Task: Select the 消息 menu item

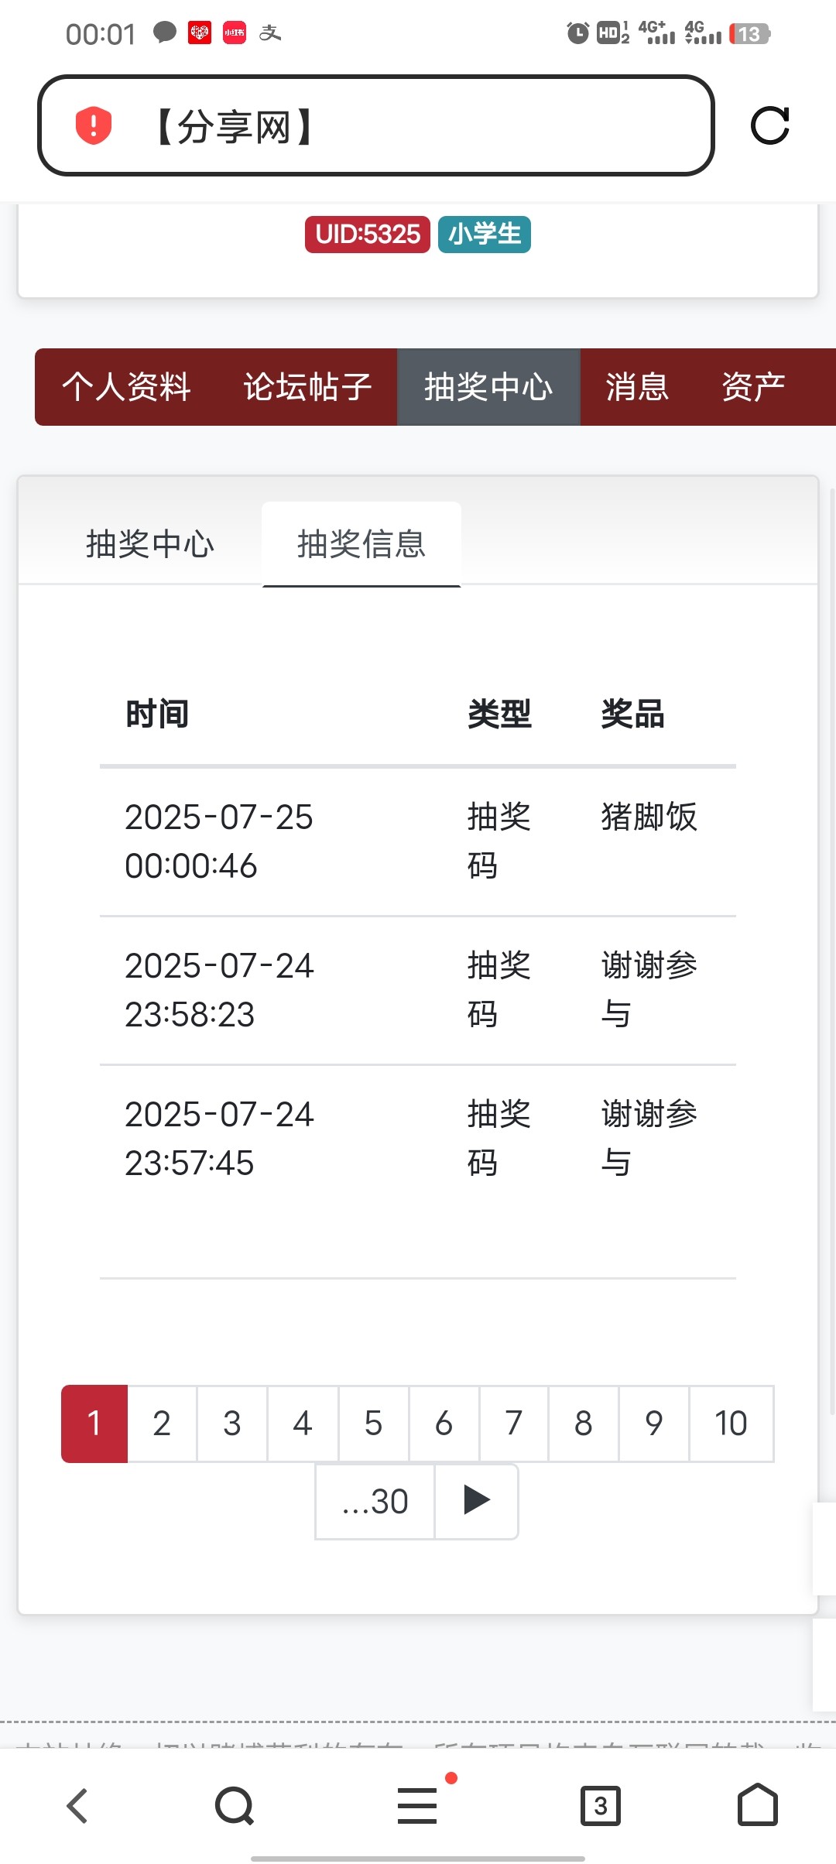Action: pyautogui.click(x=637, y=387)
